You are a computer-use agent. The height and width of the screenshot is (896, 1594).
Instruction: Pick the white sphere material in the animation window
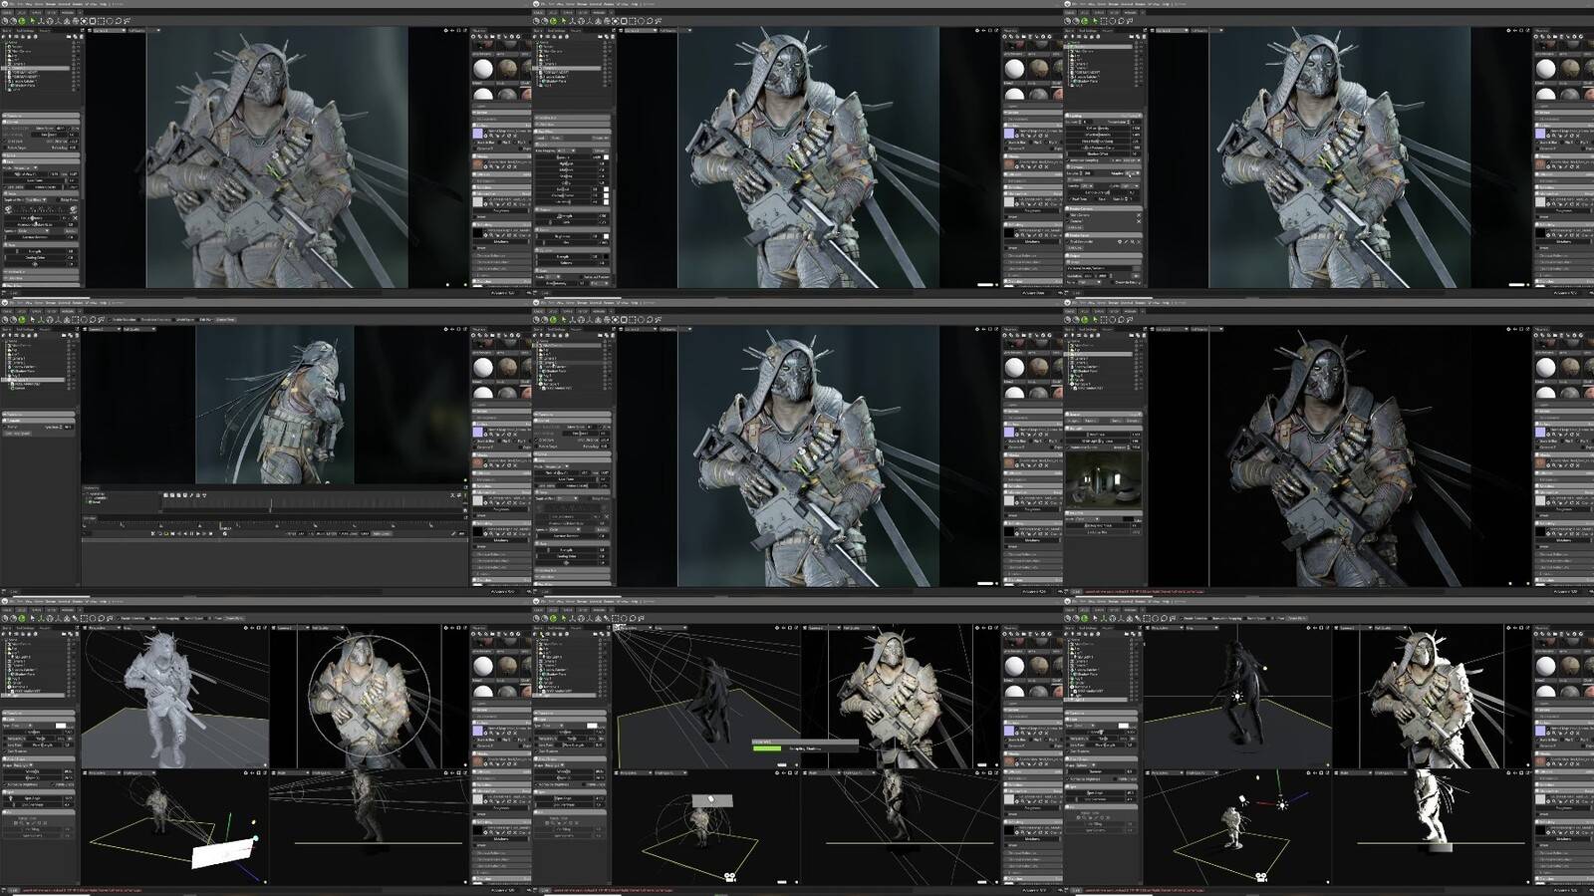pyautogui.click(x=483, y=368)
